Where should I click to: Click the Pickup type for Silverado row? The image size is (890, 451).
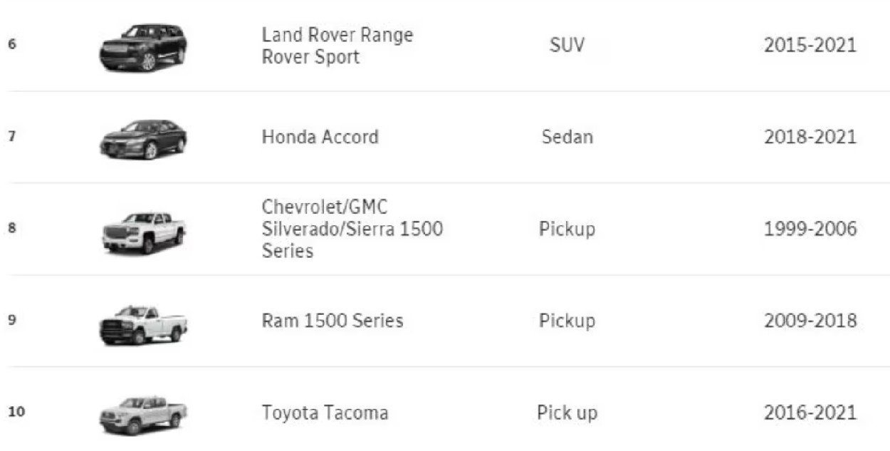pos(567,229)
